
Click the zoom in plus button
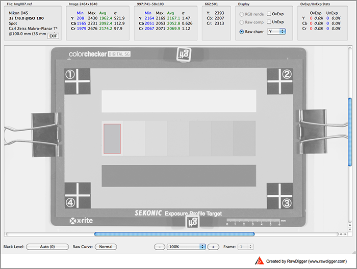pyautogui.click(x=213, y=247)
